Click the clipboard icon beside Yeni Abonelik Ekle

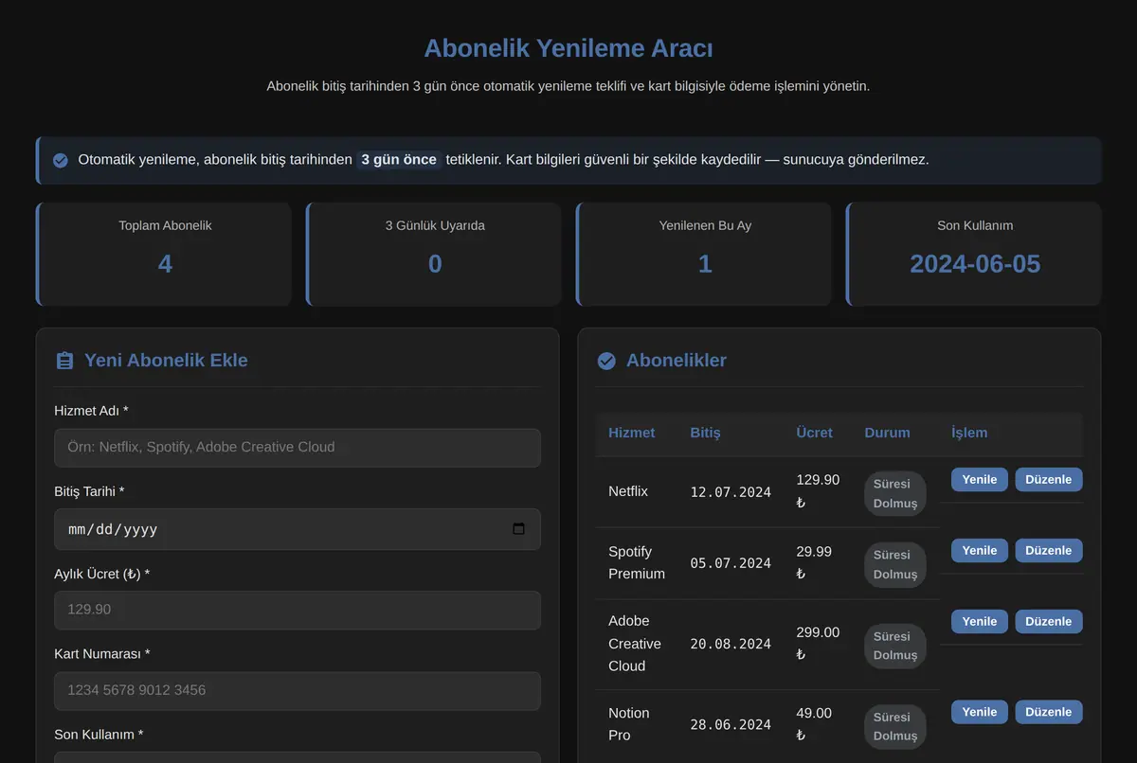point(64,361)
